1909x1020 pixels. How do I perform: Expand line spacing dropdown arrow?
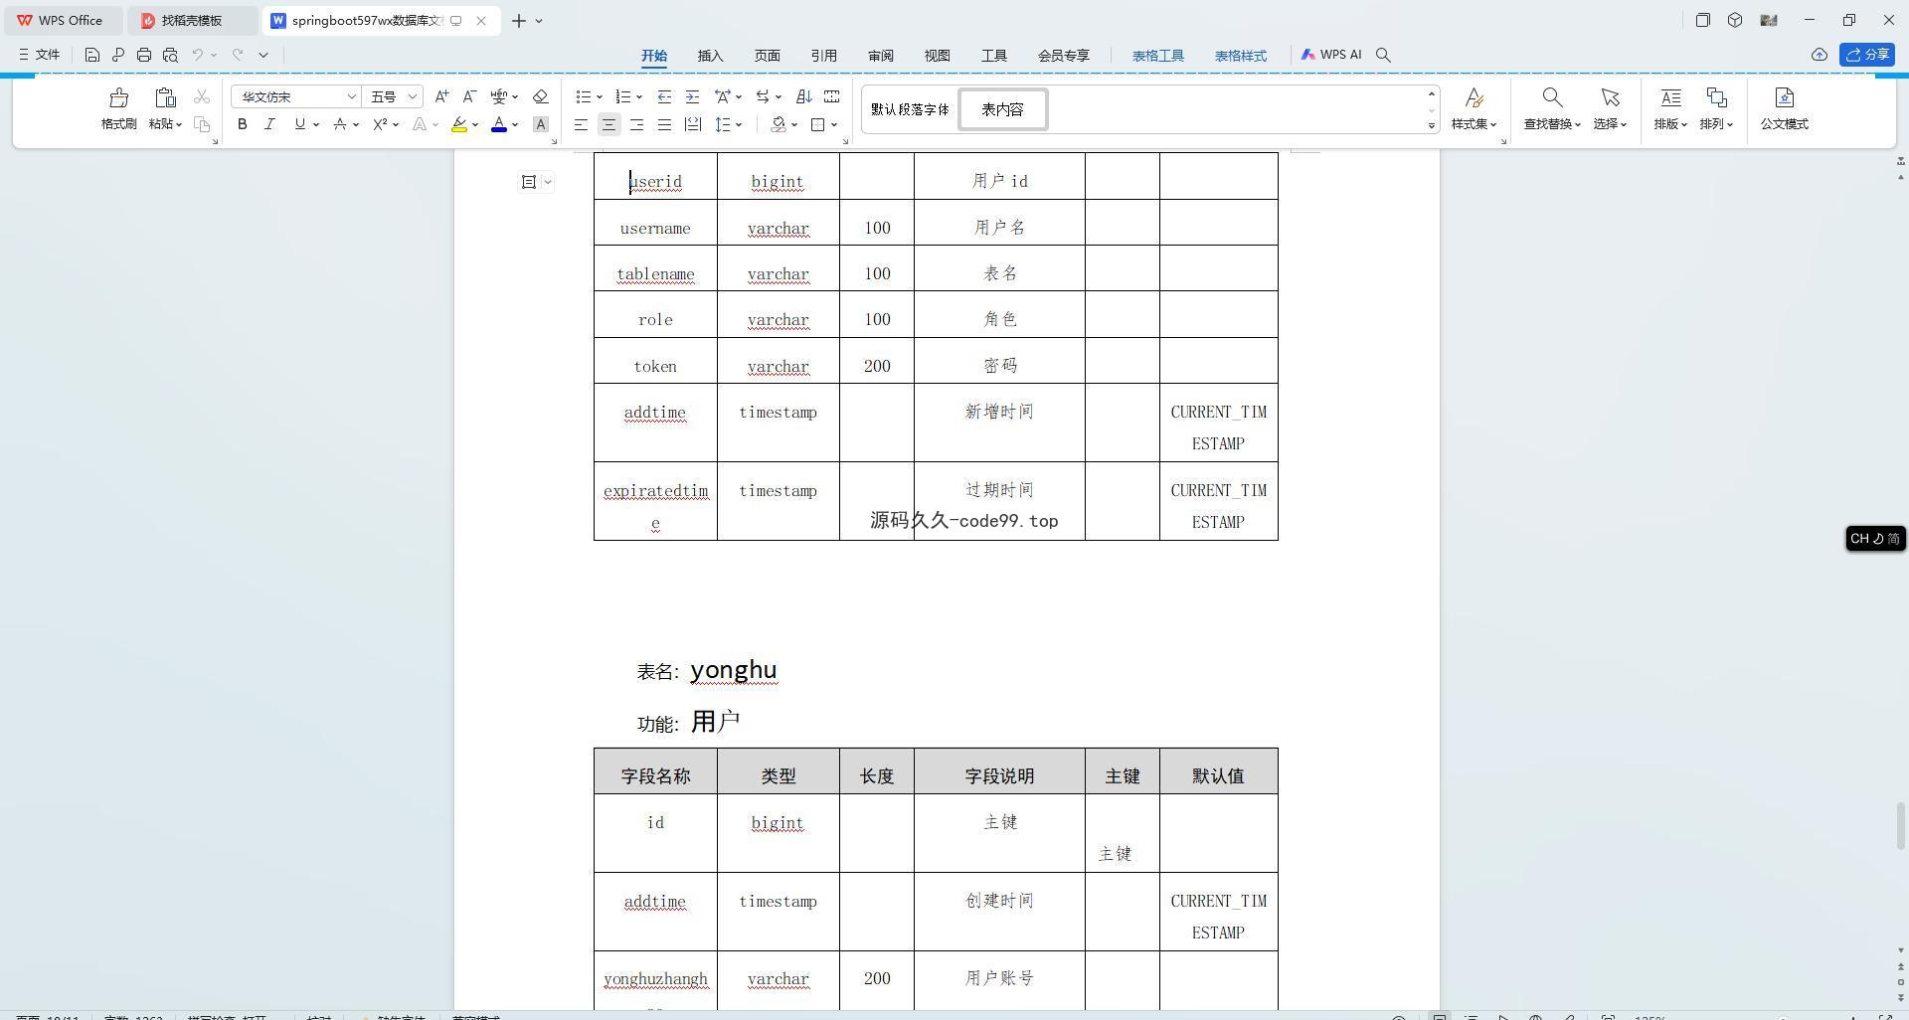coord(739,124)
